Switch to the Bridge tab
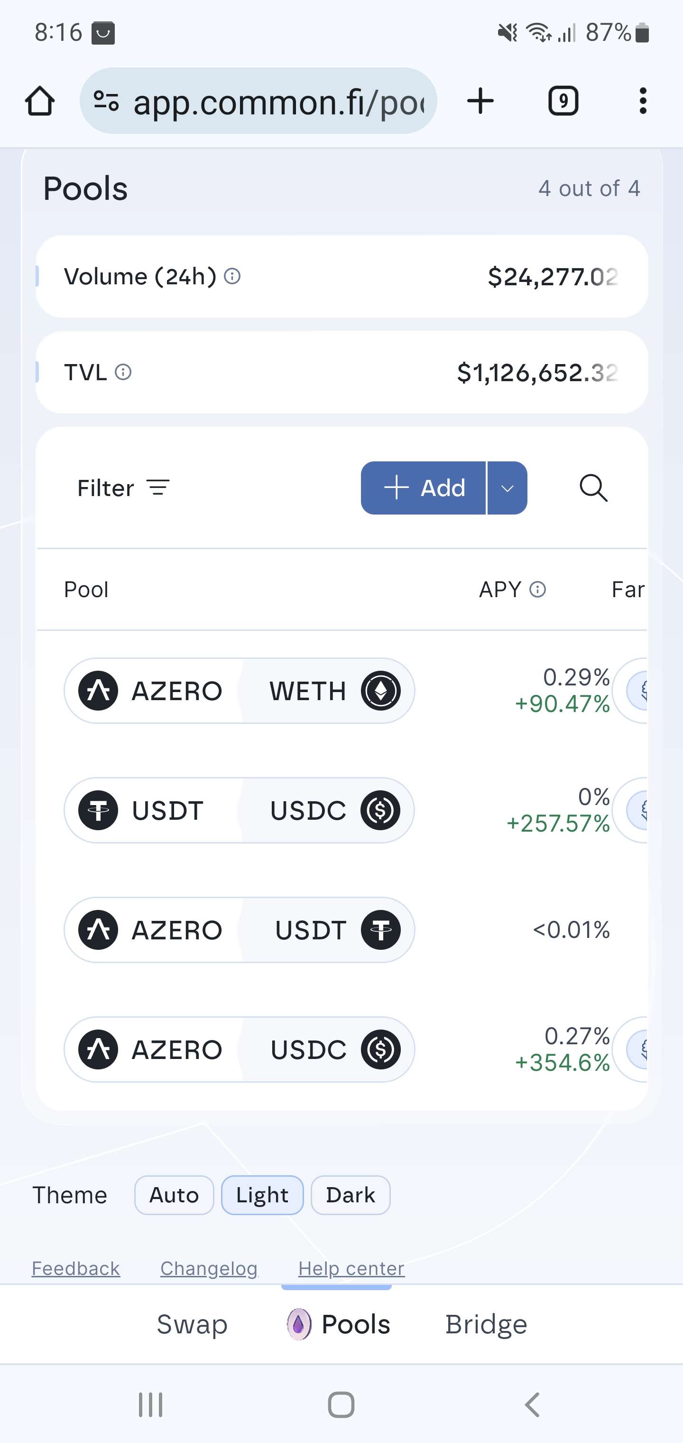683x1443 pixels. (x=486, y=1324)
